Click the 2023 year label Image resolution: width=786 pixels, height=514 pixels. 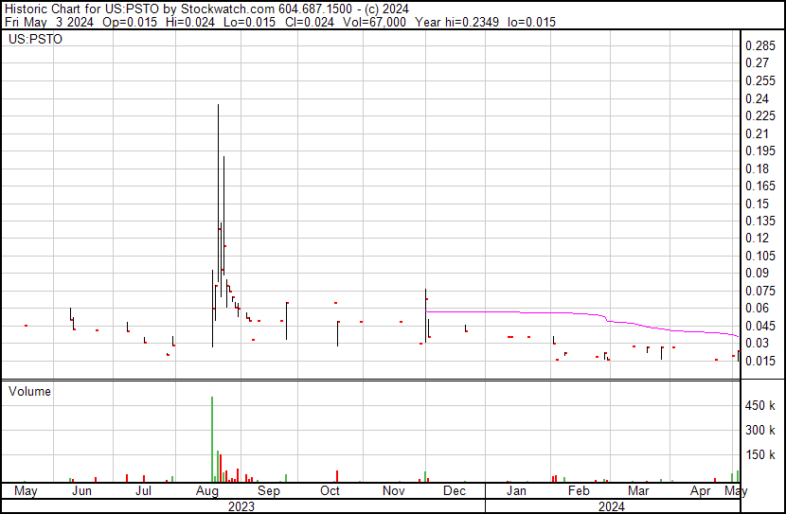241,506
